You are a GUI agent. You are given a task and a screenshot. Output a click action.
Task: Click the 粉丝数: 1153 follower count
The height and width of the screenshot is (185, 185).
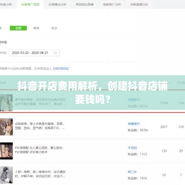[x=137, y=154]
